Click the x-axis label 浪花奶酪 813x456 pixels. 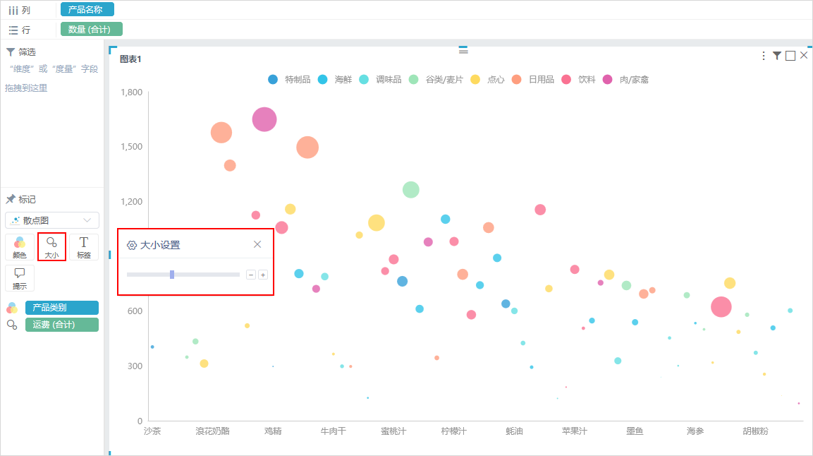click(212, 431)
